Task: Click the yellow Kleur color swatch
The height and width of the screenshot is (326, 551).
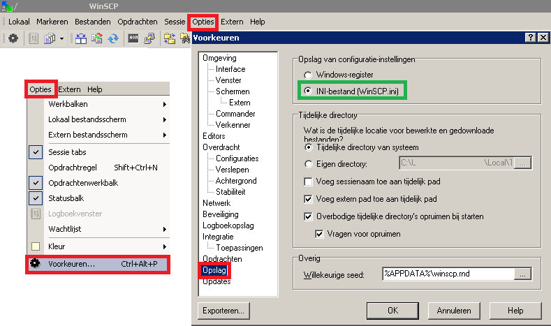Action: point(36,246)
